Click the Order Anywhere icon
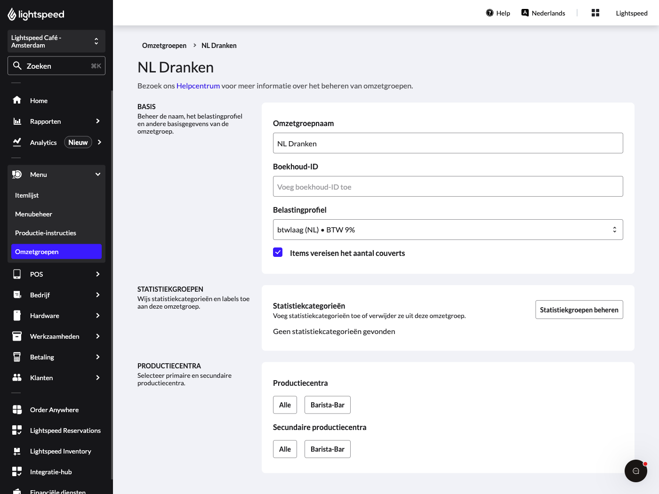The height and width of the screenshot is (494, 659). pyautogui.click(x=17, y=409)
